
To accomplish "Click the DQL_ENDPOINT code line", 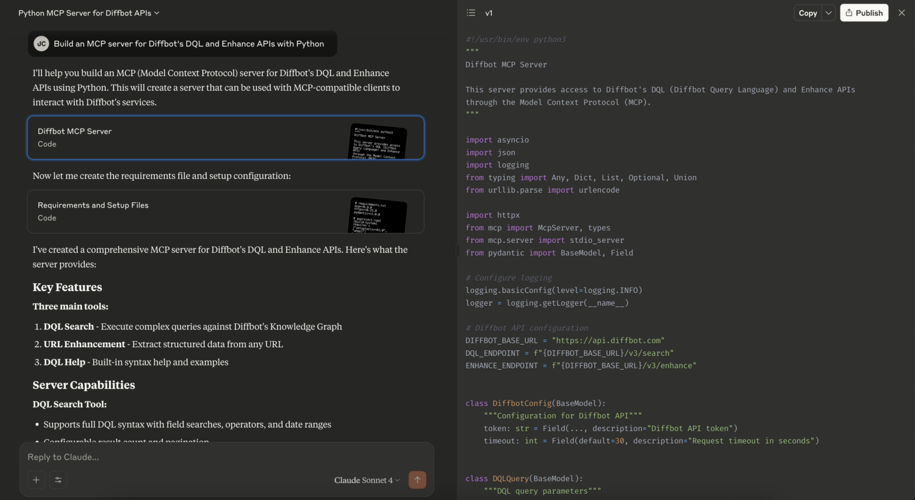I will pyautogui.click(x=570, y=353).
